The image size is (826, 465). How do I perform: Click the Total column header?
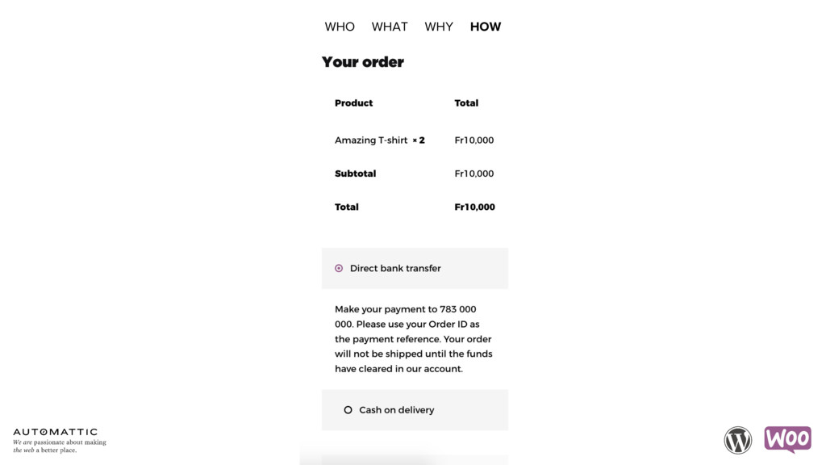pyautogui.click(x=466, y=103)
